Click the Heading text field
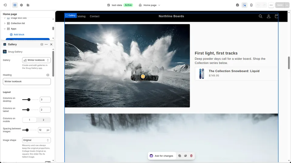This screenshot has width=291, height=163. [27, 81]
